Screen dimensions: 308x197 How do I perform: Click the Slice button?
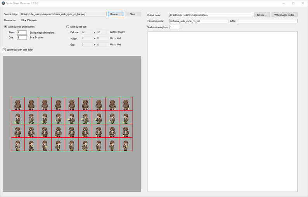coord(132,14)
